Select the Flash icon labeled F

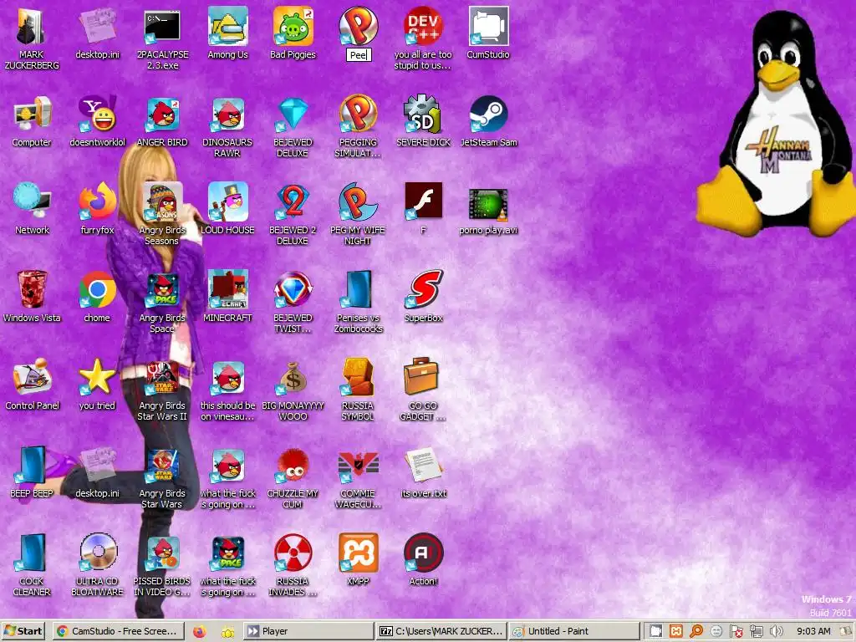[x=423, y=201]
